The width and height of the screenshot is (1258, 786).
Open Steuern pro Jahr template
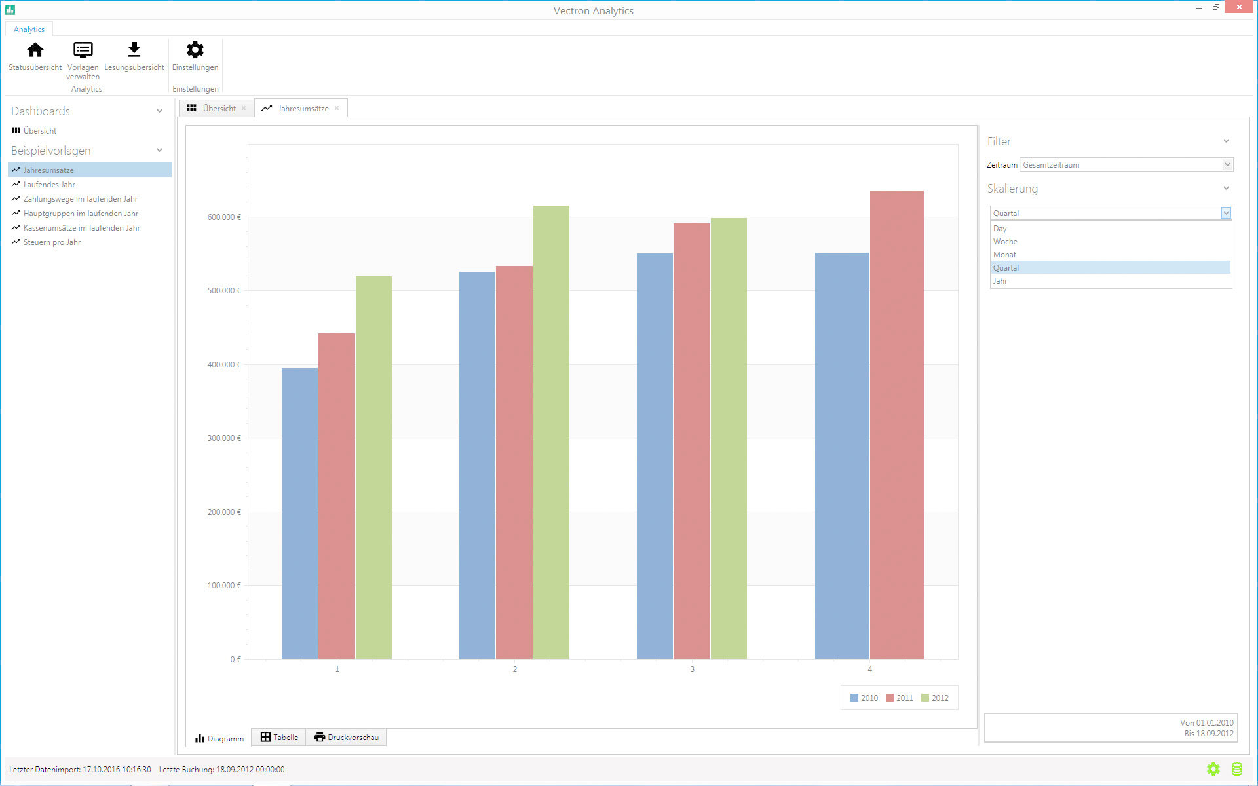click(x=52, y=242)
